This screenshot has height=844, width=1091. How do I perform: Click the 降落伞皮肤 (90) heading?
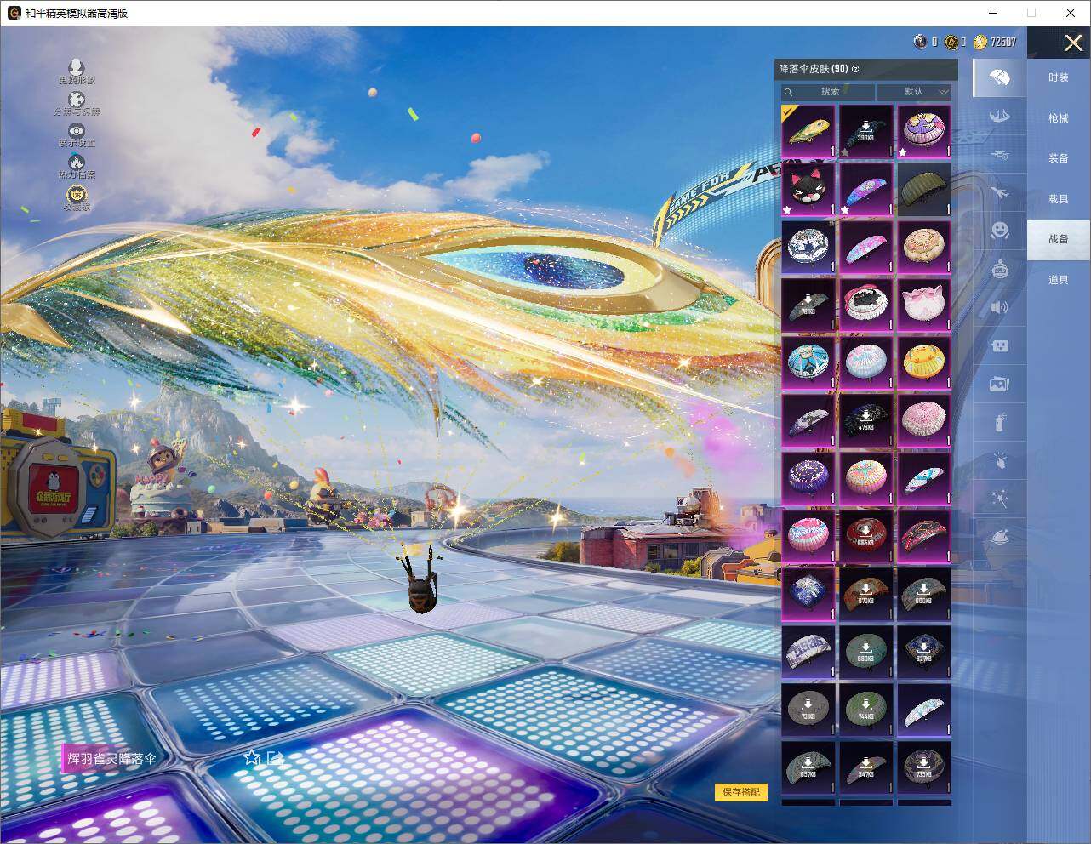pyautogui.click(x=813, y=69)
